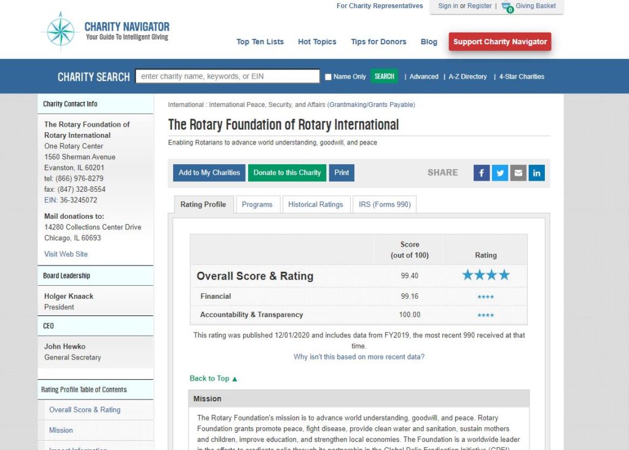Image resolution: width=629 pixels, height=450 pixels.
Task: Click the green SEARCH button
Action: [x=384, y=76]
